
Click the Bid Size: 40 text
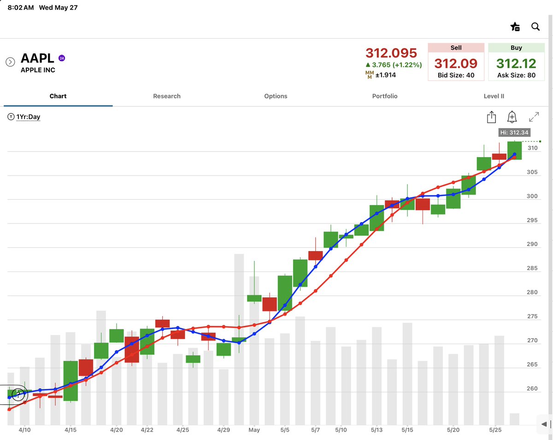pyautogui.click(x=456, y=75)
